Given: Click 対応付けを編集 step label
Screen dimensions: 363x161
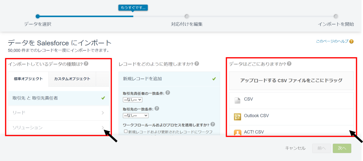Looking at the screenshot, I should click(187, 24).
